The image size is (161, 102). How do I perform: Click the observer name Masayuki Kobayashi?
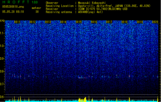(92, 3)
